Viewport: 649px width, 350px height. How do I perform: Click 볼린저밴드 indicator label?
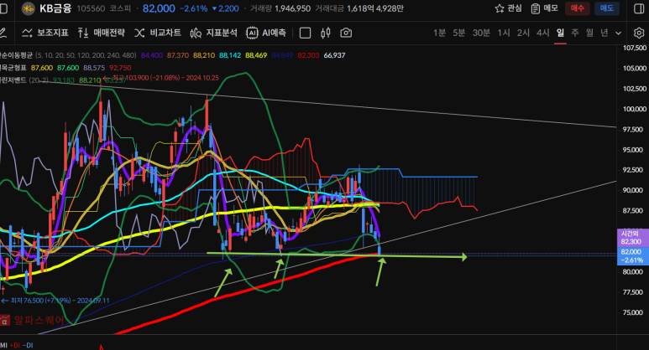click(x=13, y=80)
